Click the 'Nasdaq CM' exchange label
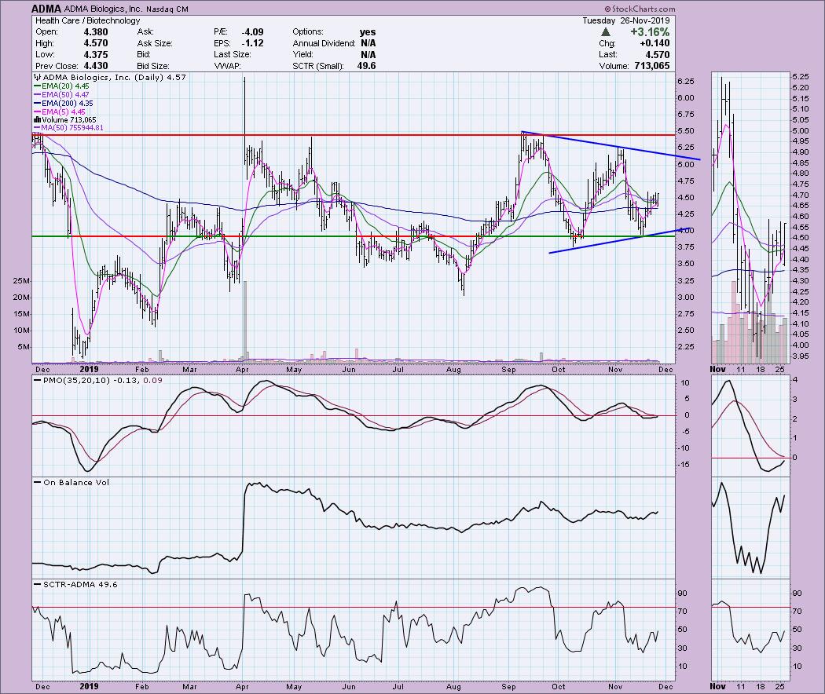Image resolution: width=825 pixels, height=694 pixels. tap(167, 9)
